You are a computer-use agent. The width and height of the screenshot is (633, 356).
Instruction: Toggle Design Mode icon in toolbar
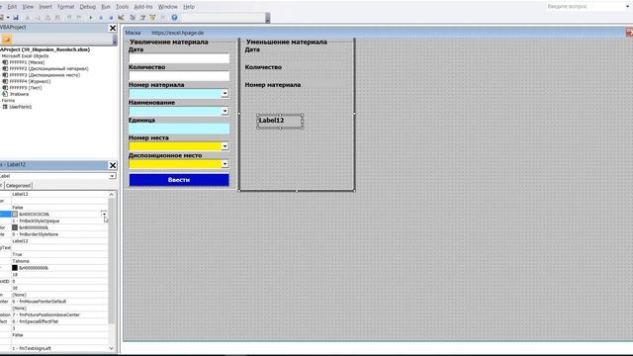(121, 18)
